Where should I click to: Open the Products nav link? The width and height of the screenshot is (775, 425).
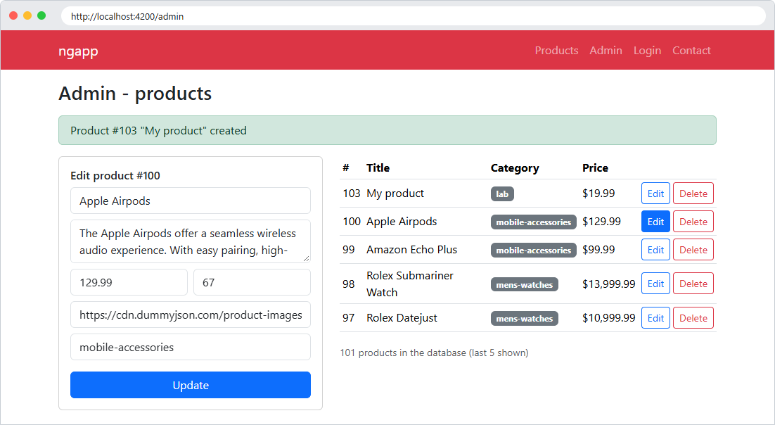(x=556, y=51)
